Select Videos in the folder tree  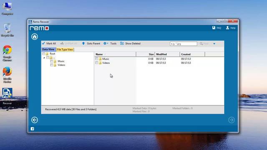point(61,65)
